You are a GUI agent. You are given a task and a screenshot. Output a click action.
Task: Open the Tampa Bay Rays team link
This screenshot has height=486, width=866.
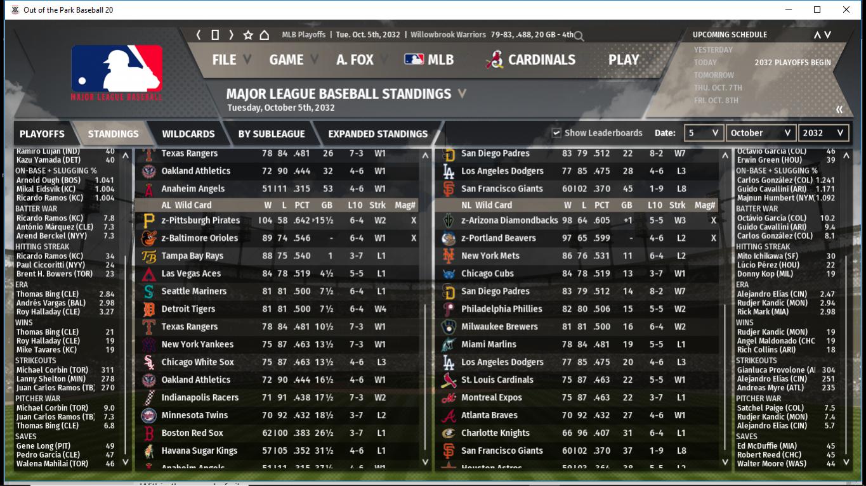(x=192, y=255)
